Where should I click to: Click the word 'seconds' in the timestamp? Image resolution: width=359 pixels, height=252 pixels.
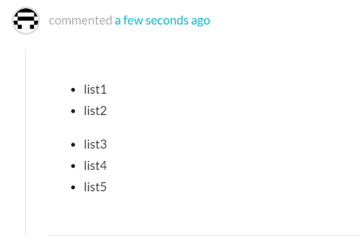[167, 21]
